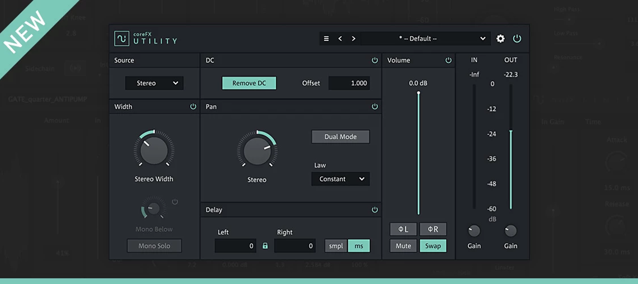Click the Stereo pan knob
This screenshot has width=638, height=284.
[257, 151]
